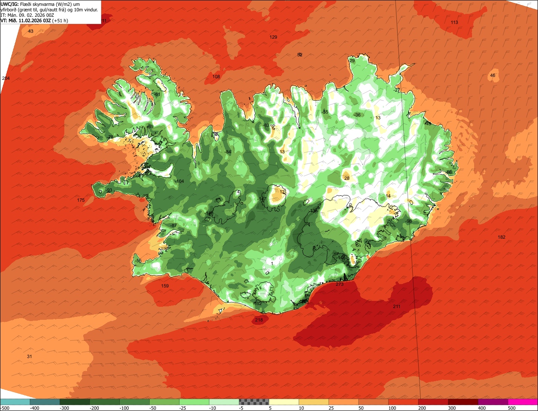The width and height of the screenshot is (538, 411).
Task: Click the checkered legend swatch between -5 and 5
Action: pos(254,402)
